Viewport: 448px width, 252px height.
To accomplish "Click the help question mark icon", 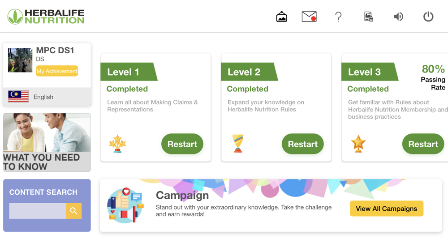I will (x=338, y=17).
